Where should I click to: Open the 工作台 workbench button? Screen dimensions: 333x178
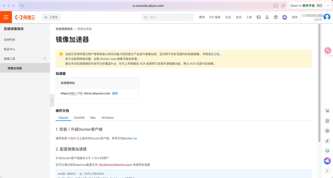(x=51, y=17)
